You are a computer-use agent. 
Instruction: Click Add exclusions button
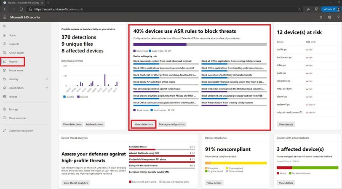pos(94,124)
